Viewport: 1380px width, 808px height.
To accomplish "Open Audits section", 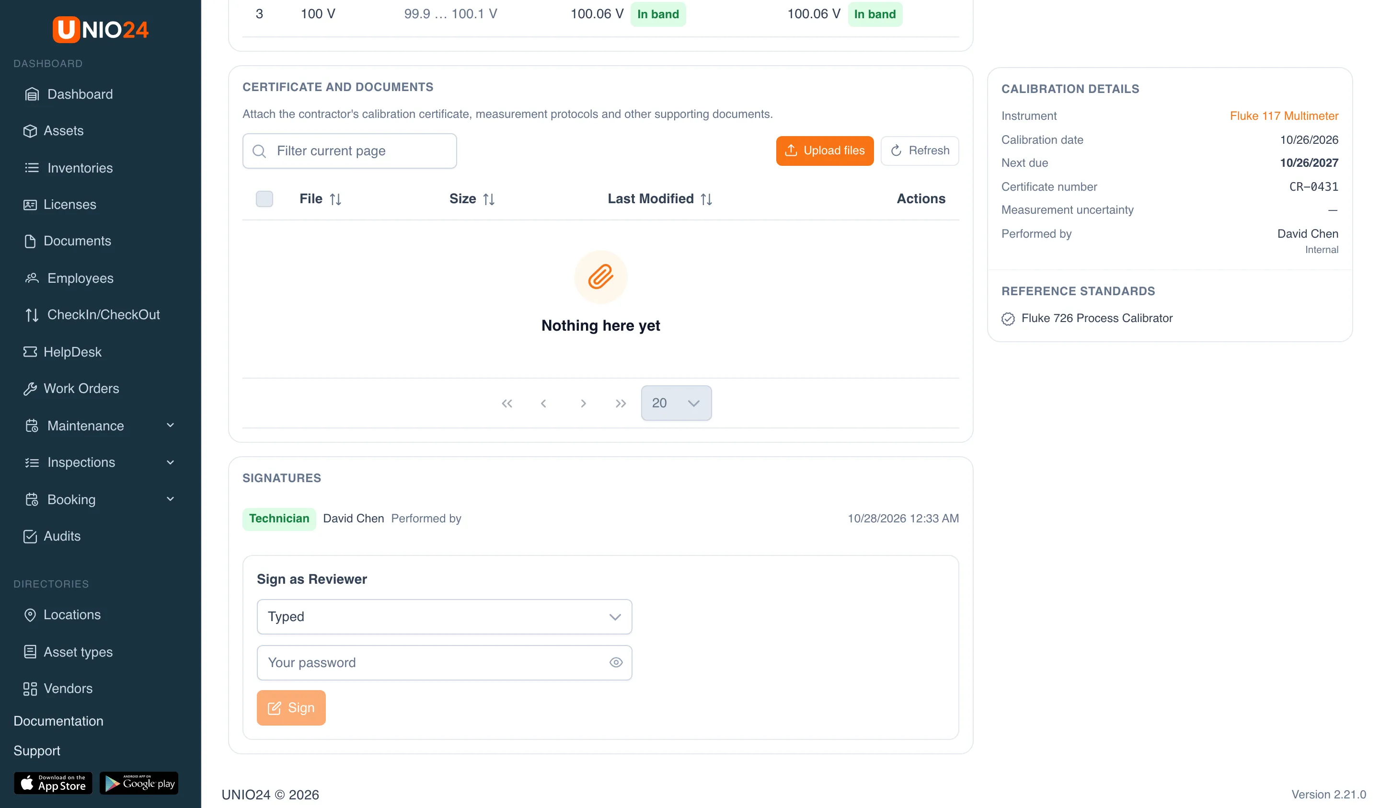I will click(x=53, y=536).
